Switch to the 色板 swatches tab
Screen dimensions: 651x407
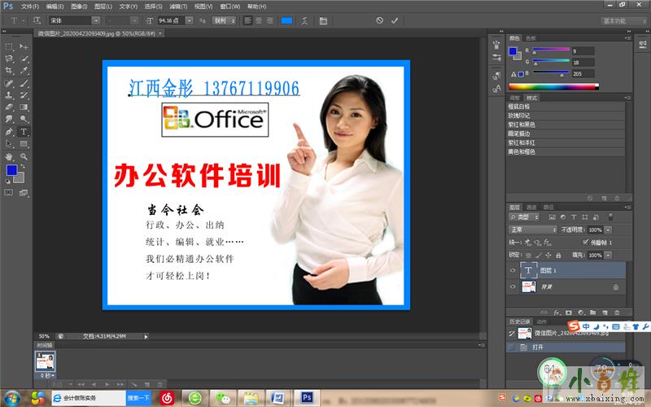531,37
